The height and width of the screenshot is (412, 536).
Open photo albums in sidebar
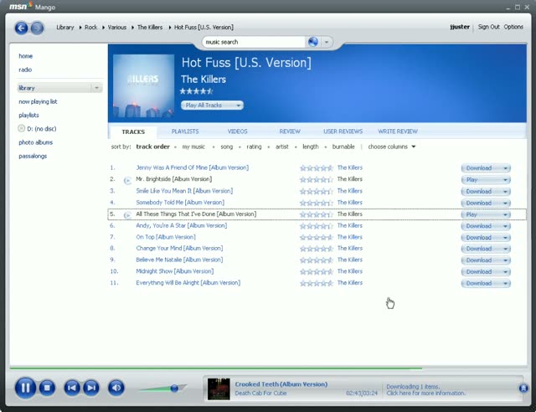(35, 142)
